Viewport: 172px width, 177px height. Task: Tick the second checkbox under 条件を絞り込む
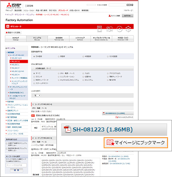click(7, 149)
